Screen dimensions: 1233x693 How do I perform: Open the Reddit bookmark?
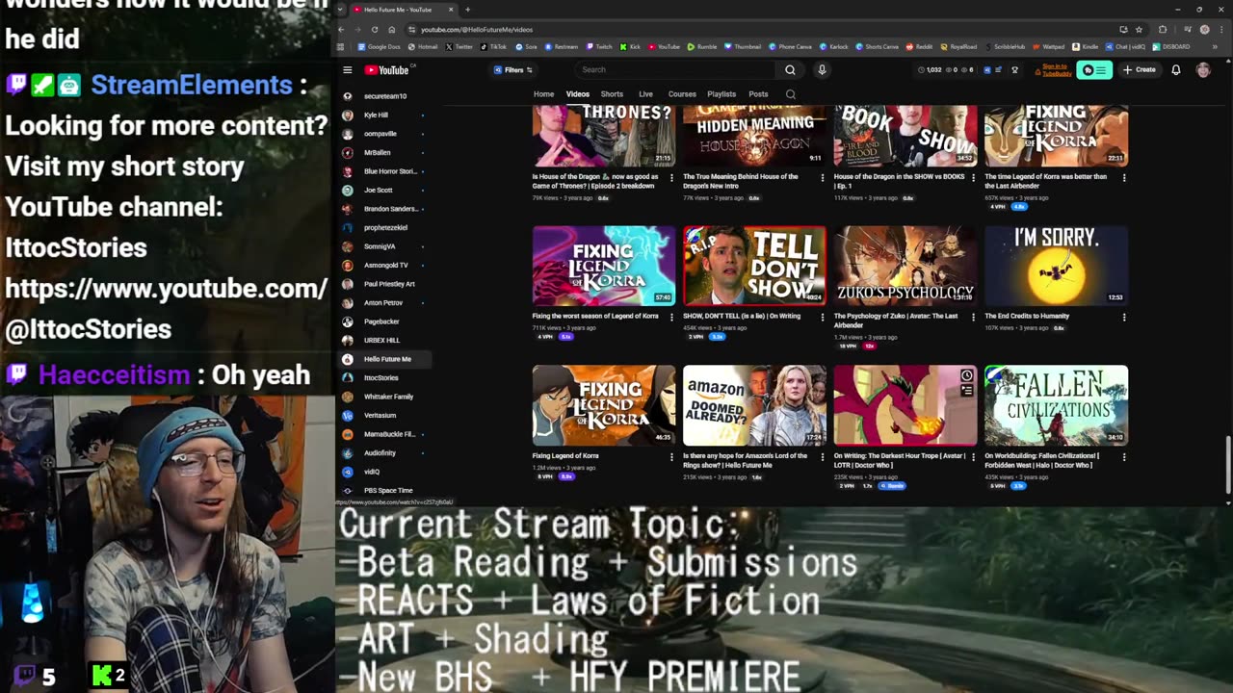pos(919,46)
